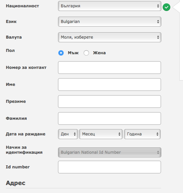Click the Адрес section heading
183x193 pixels.
[16, 183]
